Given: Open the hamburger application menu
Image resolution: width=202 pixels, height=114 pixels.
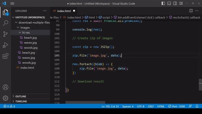Looking at the screenshot, I should (x=12, y=3).
